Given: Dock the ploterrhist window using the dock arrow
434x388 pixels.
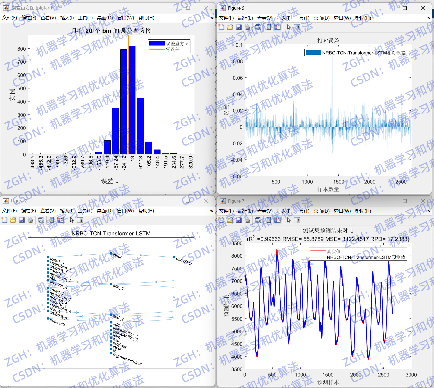Looking at the screenshot, I should pyautogui.click(x=212, y=18).
